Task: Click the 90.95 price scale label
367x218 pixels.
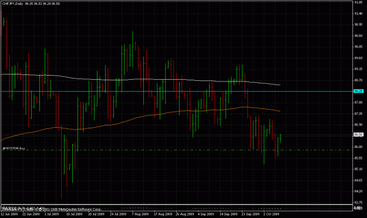Action: click(x=358, y=25)
